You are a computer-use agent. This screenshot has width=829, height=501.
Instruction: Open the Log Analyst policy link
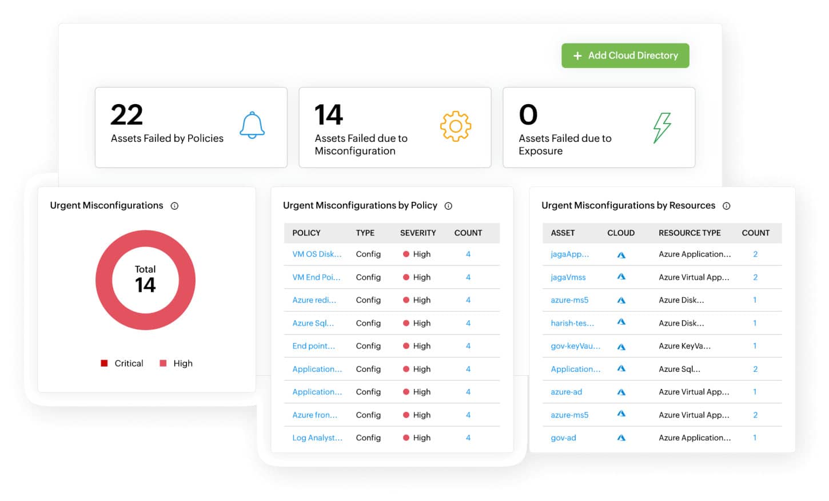point(317,438)
